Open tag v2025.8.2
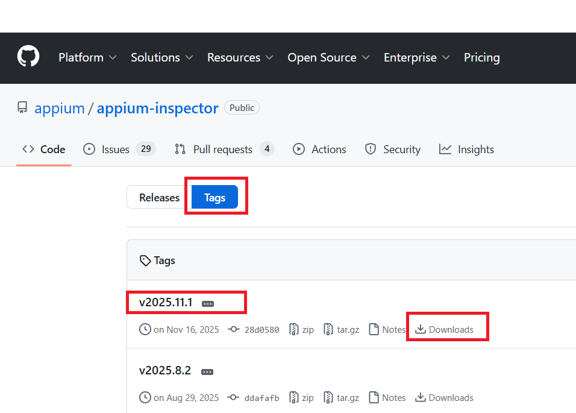576x413 pixels. pyautogui.click(x=165, y=370)
